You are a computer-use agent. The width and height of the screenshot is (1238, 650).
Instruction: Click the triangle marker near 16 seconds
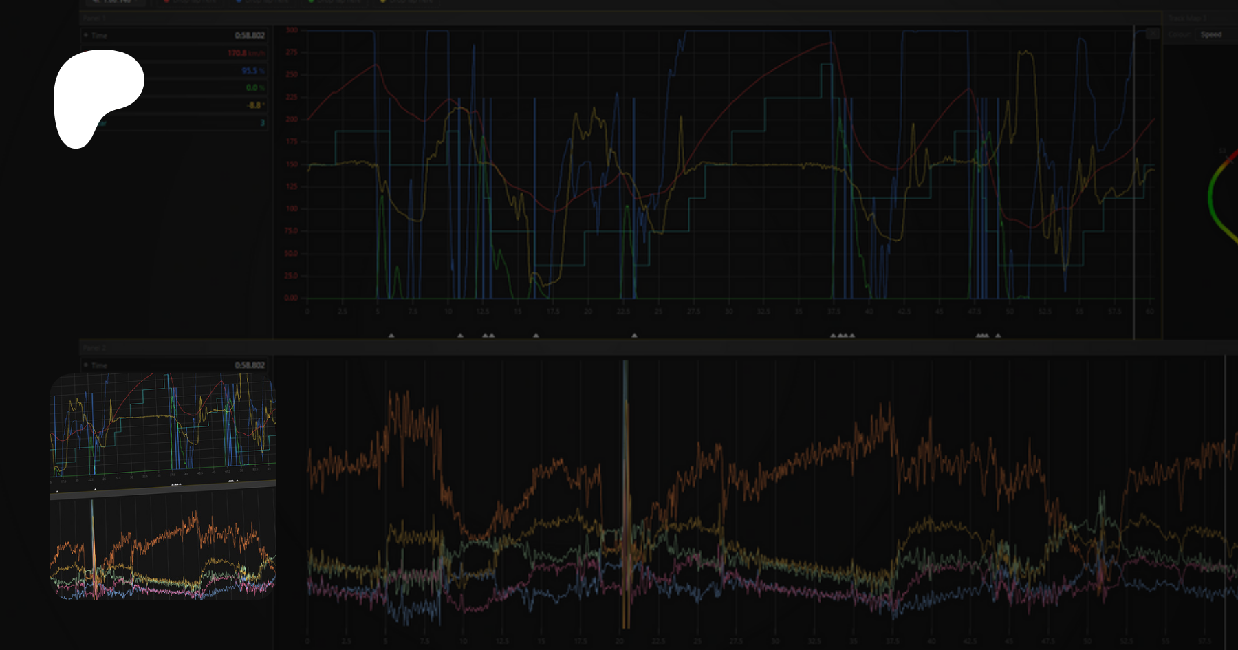536,336
